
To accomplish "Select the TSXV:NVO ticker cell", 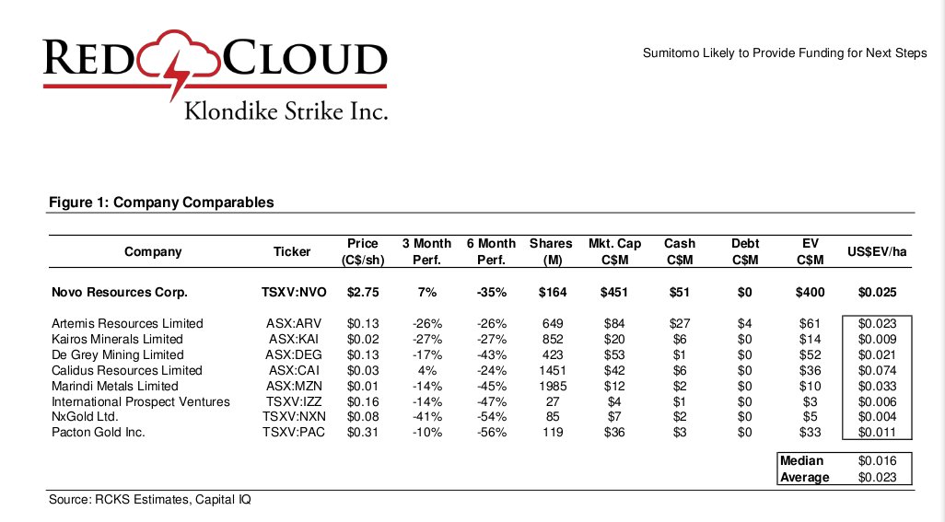I will [292, 293].
